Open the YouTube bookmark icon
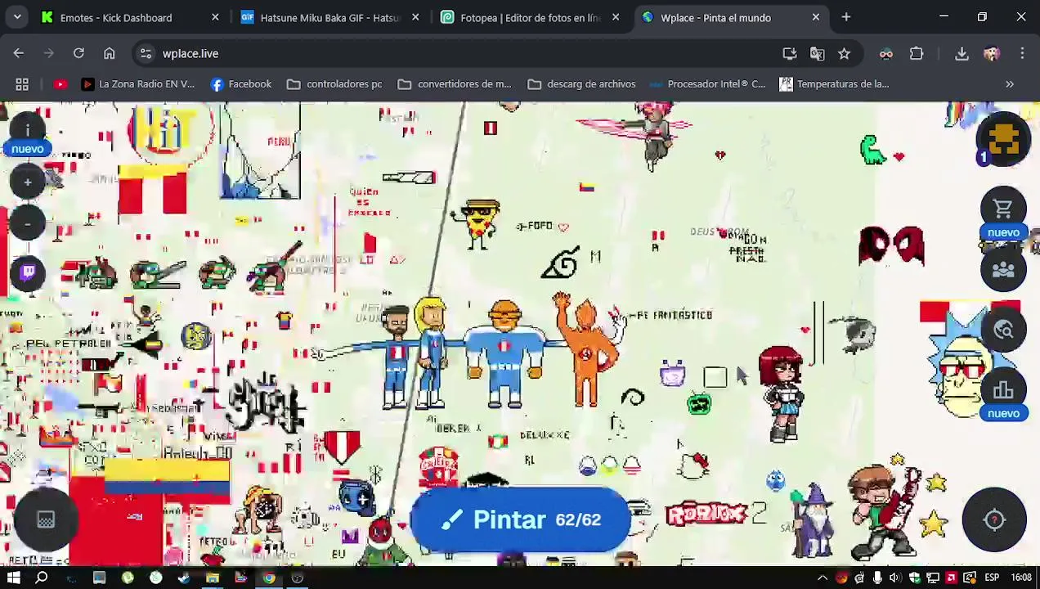The width and height of the screenshot is (1040, 589). click(60, 83)
